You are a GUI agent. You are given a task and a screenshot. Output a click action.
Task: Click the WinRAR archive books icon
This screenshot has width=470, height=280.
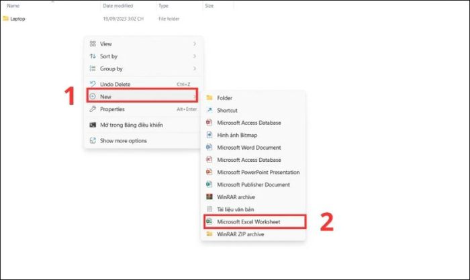tap(209, 197)
